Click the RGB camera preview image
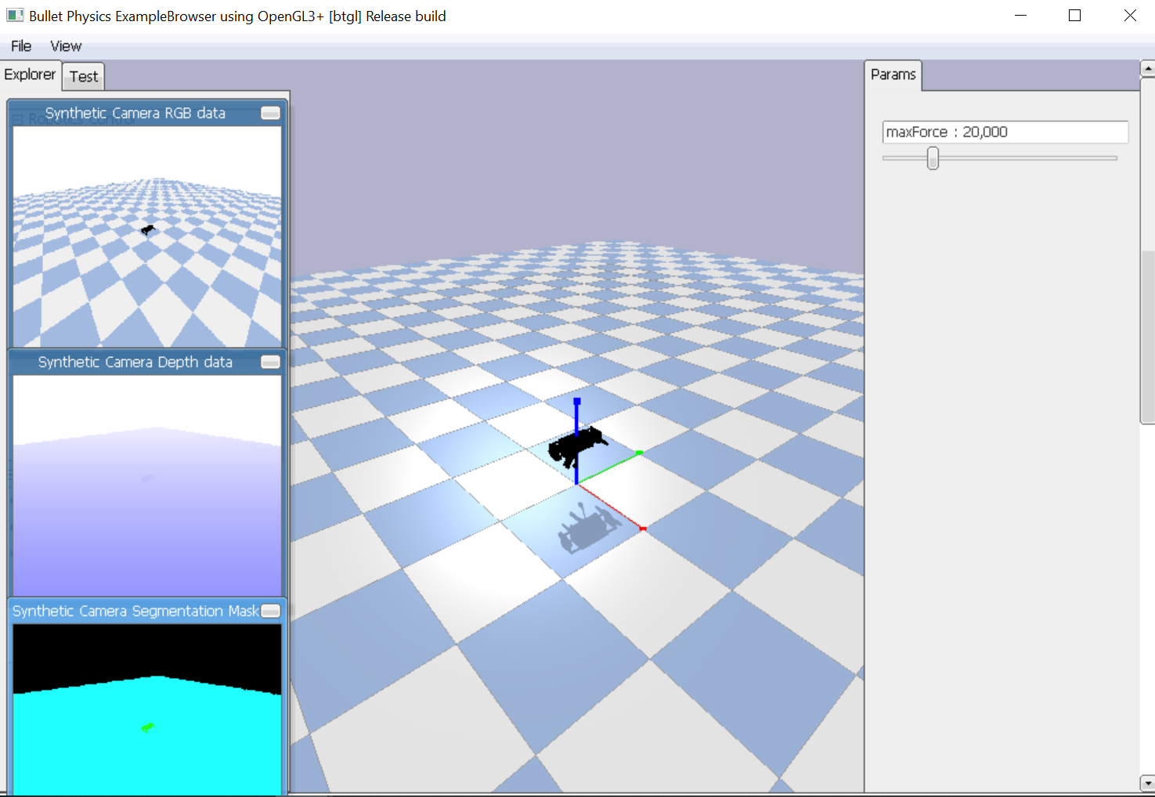Screen dimensions: 1155x797 tap(146, 231)
